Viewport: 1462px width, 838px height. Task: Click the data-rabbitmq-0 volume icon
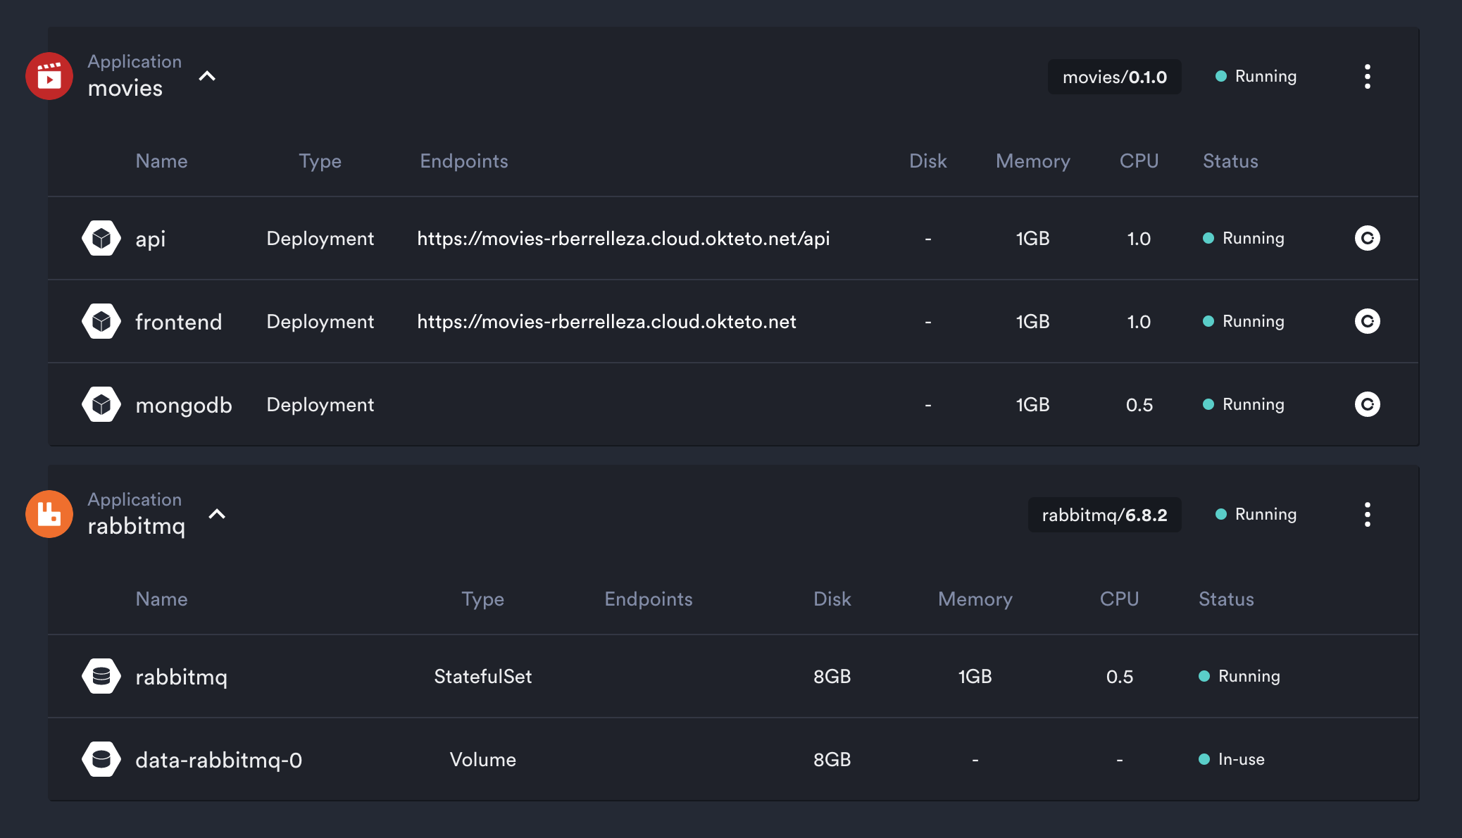pyautogui.click(x=101, y=759)
